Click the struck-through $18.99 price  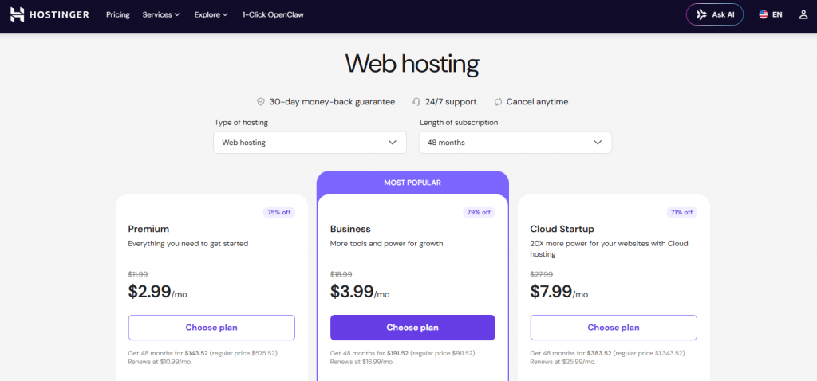[341, 274]
